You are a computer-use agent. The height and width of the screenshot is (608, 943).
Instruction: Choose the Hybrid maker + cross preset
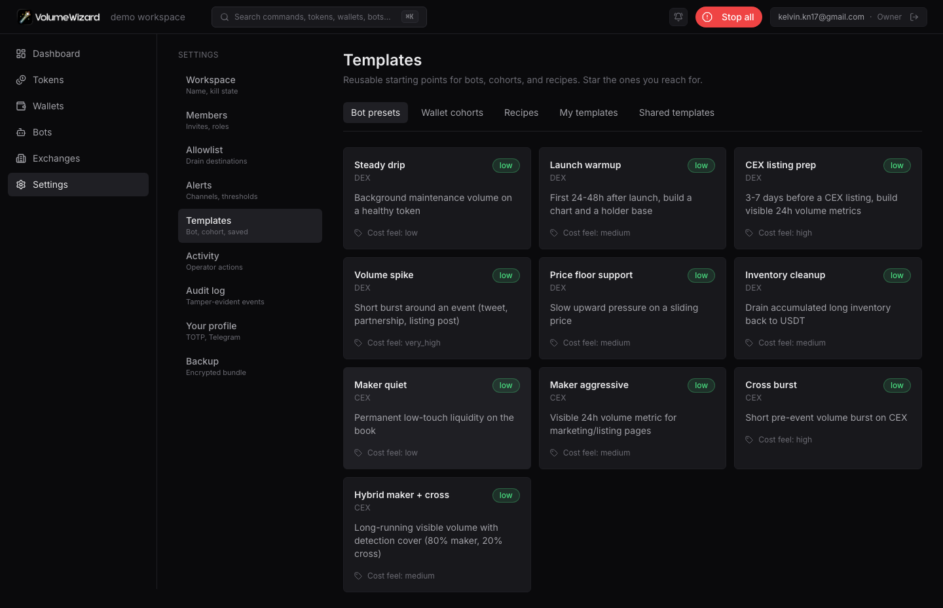pos(437,535)
